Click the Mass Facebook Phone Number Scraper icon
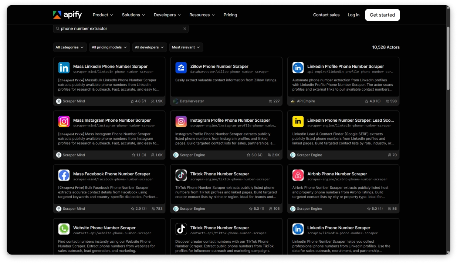 [x=64, y=175]
